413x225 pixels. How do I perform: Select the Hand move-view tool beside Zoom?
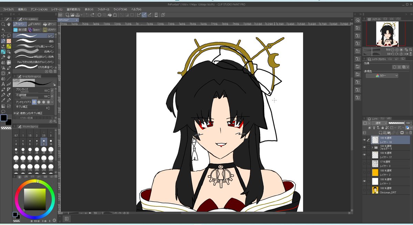coord(9,24)
